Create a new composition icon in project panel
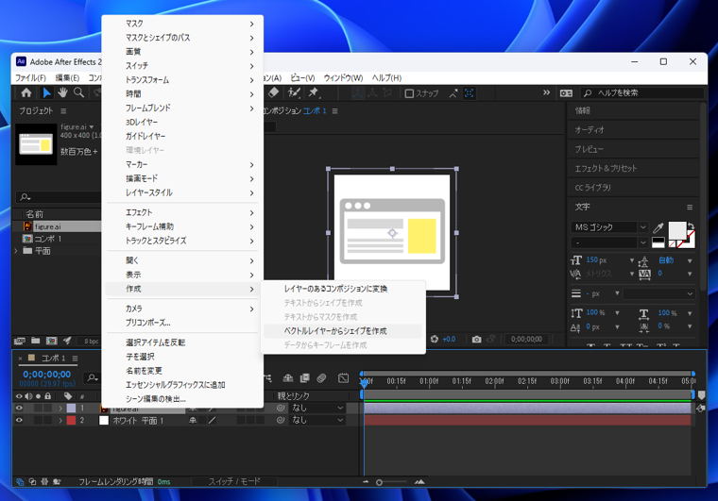The image size is (718, 501). (x=51, y=341)
